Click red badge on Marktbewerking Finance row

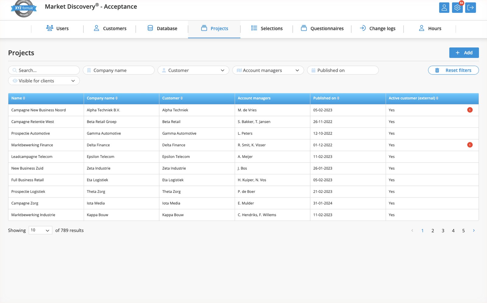[x=470, y=145]
